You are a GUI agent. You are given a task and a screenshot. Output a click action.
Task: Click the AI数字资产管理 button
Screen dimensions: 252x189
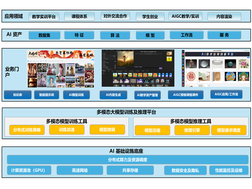click(x=148, y=94)
